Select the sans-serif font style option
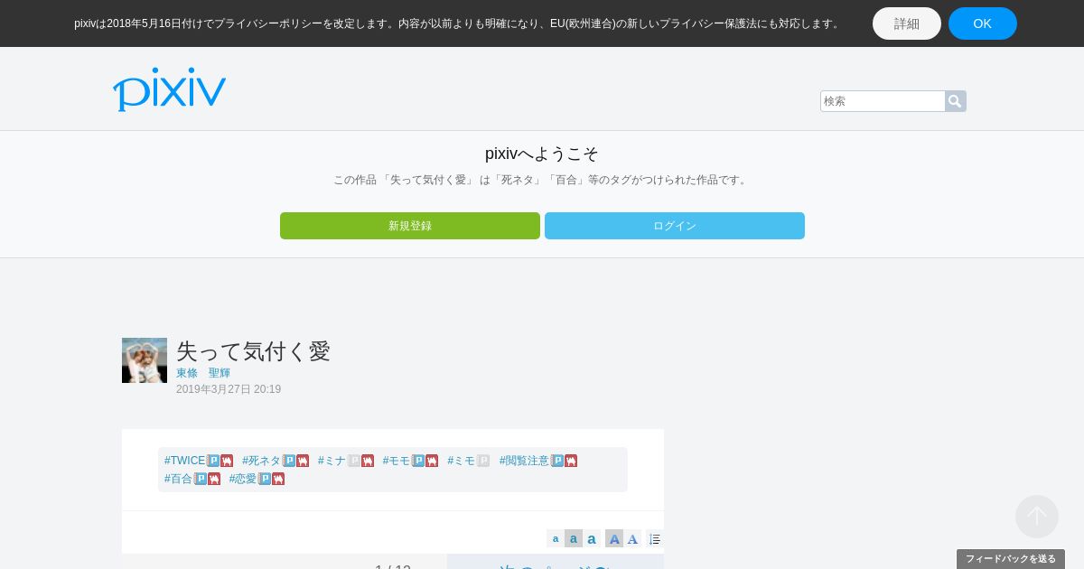Screen dimensions: 1084x569 (614, 539)
